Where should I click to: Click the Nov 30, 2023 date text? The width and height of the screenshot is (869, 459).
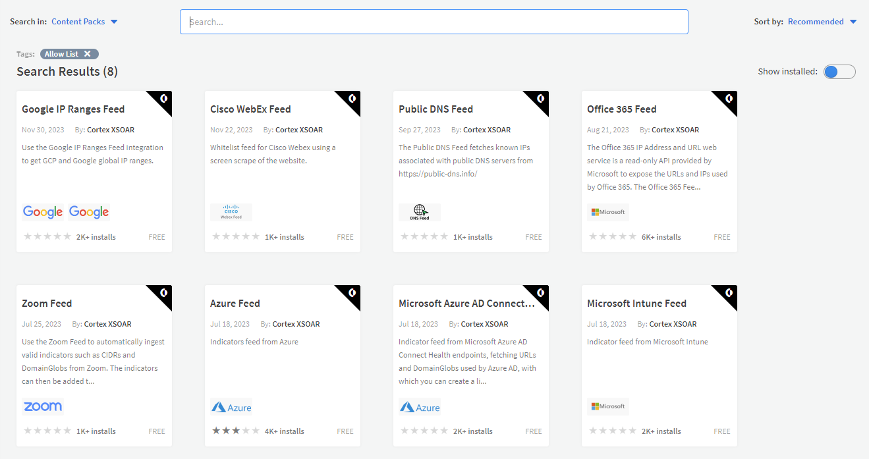click(43, 130)
